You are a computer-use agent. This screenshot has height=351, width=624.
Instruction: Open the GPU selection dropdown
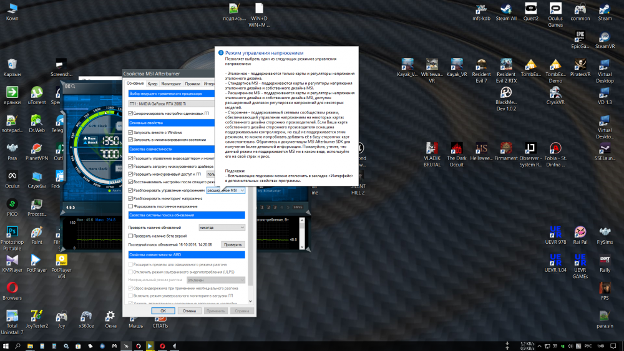click(187, 104)
